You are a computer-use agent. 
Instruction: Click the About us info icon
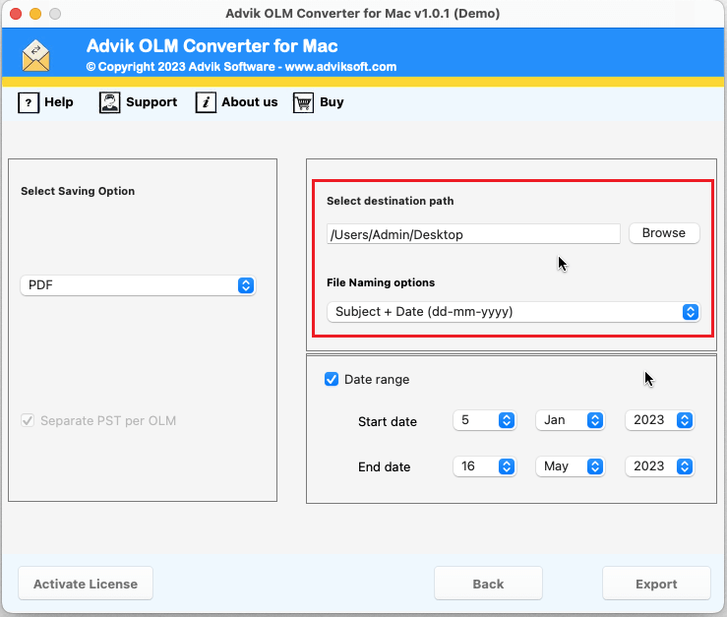point(206,102)
